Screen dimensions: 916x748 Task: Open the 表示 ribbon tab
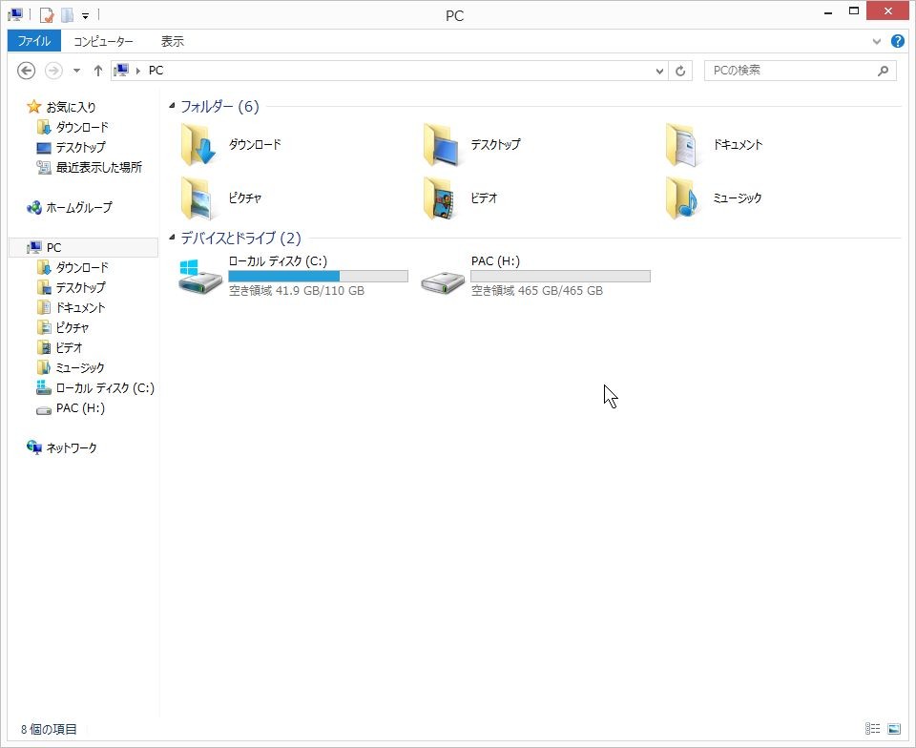[x=173, y=41]
